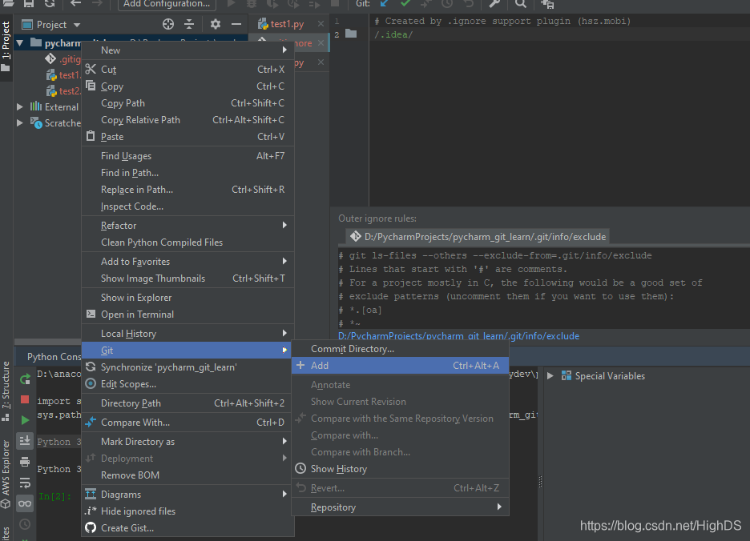
Task: Click the Run Anything icon at toolbar end
Action: point(547,4)
